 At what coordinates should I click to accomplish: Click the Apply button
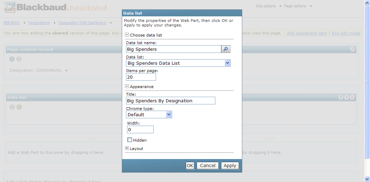click(x=230, y=166)
